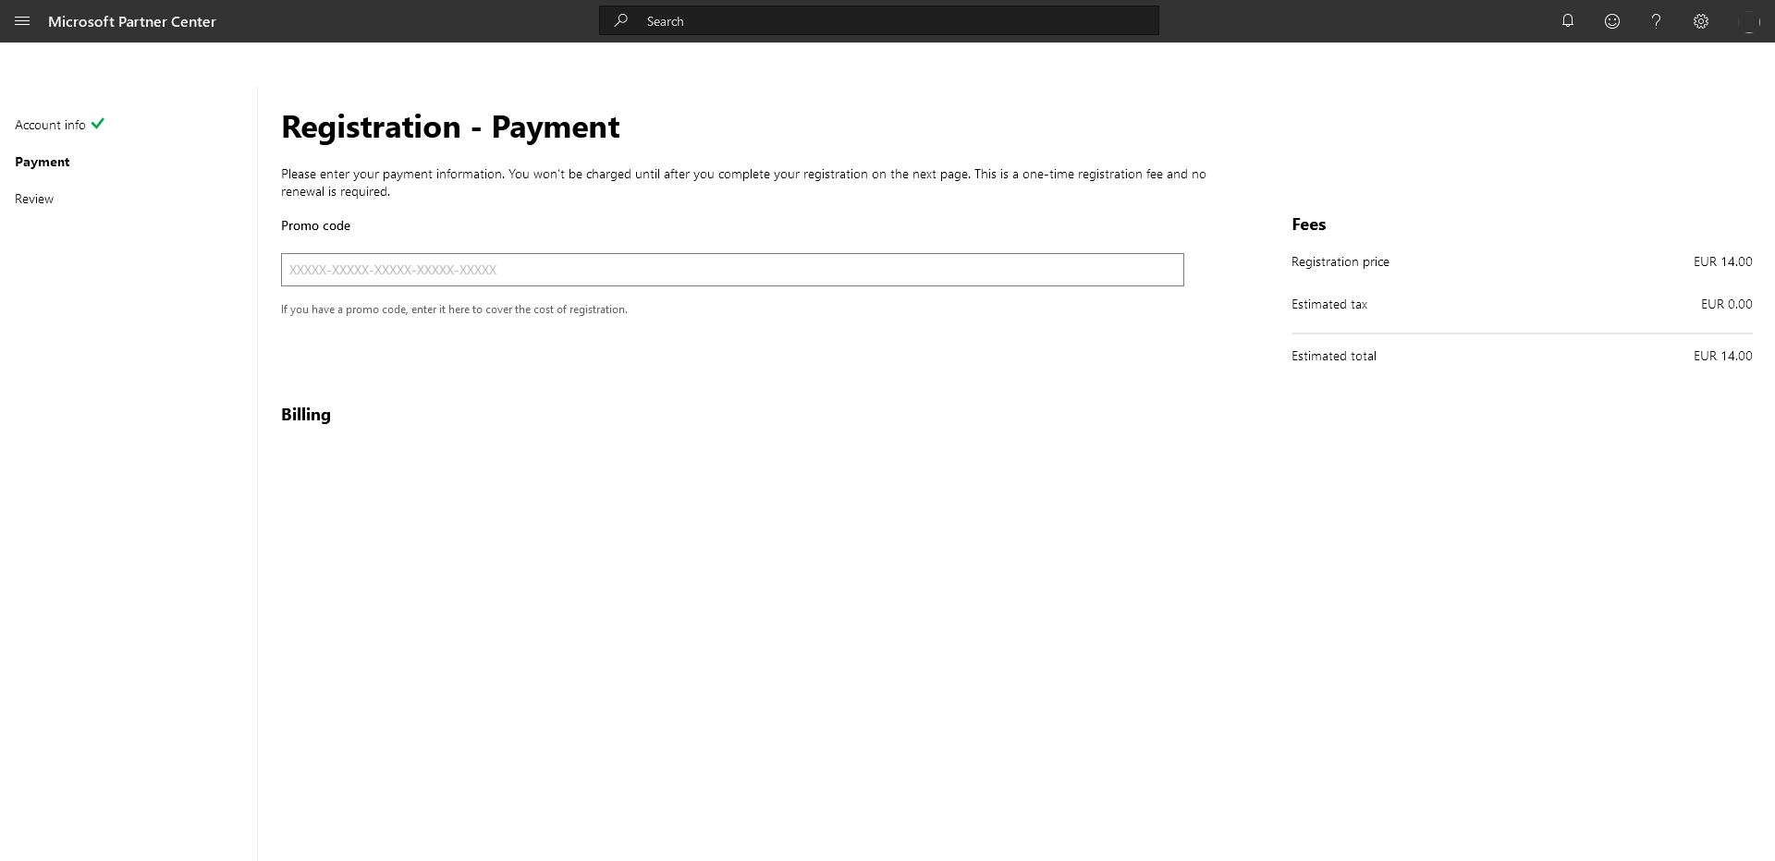This screenshot has width=1775, height=861.
Task: Click the green checkmark beside Account info
Action: pos(98,124)
